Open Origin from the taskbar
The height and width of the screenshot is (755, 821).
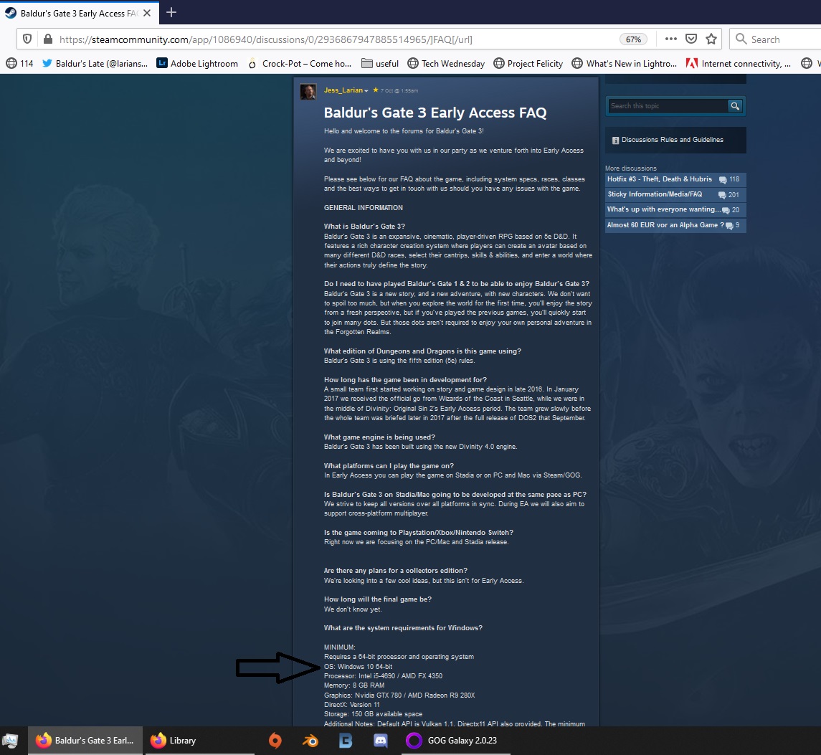pos(275,741)
